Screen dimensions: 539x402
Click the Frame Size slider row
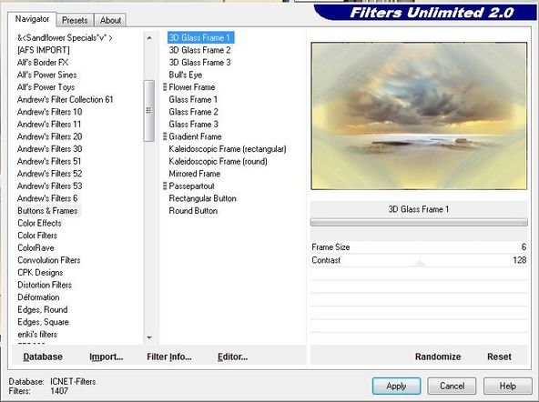(x=419, y=247)
